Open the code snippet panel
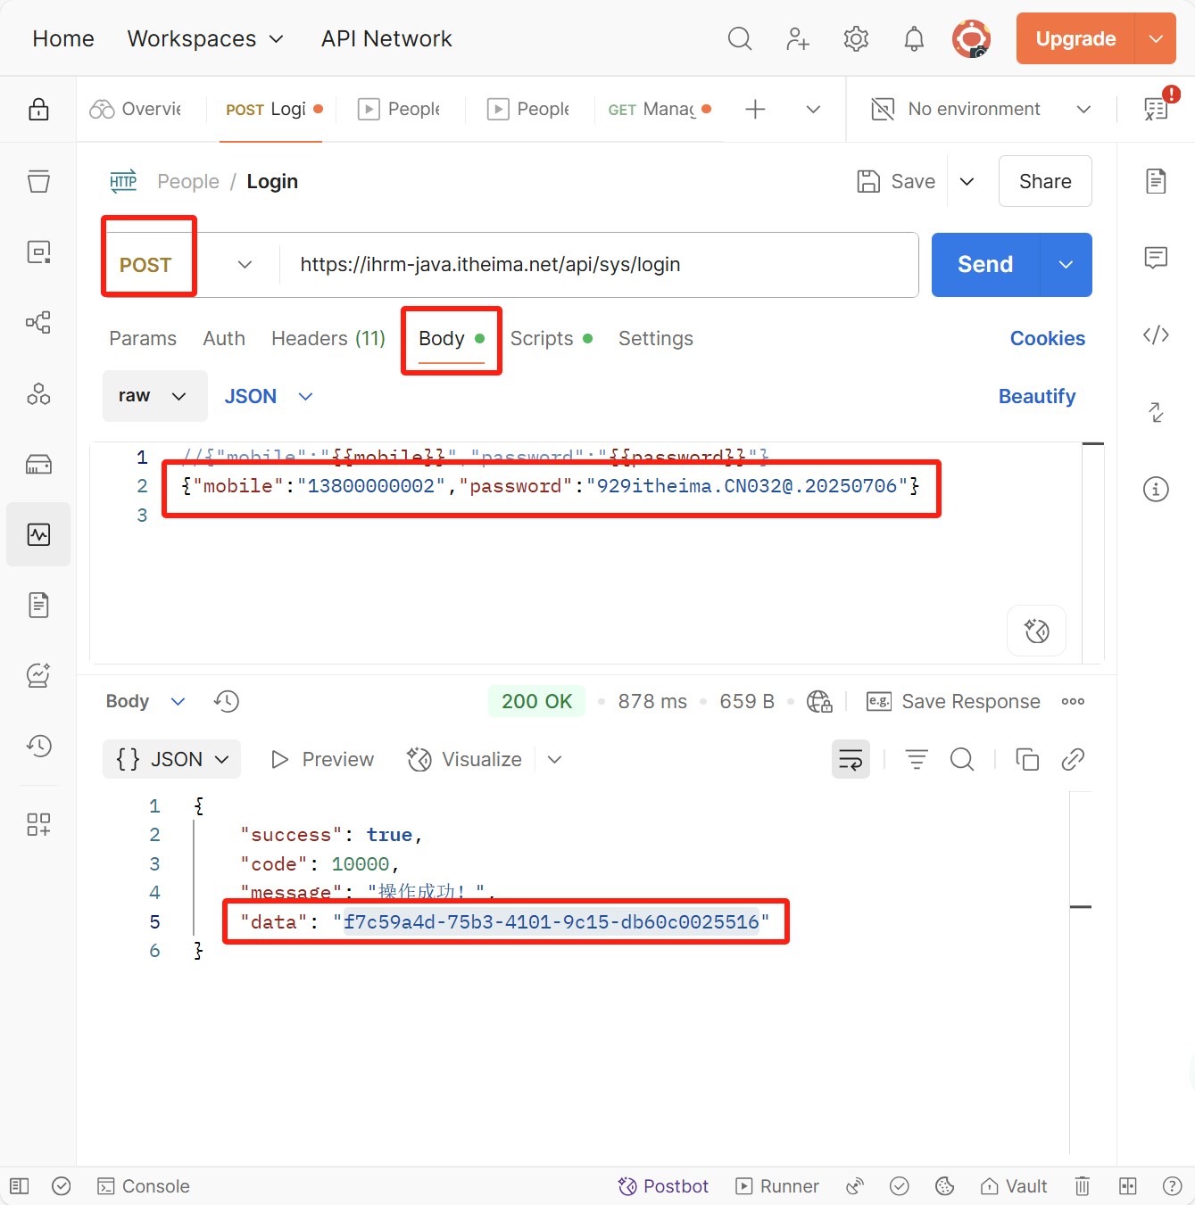Viewport: 1195px width, 1205px height. click(x=1155, y=335)
